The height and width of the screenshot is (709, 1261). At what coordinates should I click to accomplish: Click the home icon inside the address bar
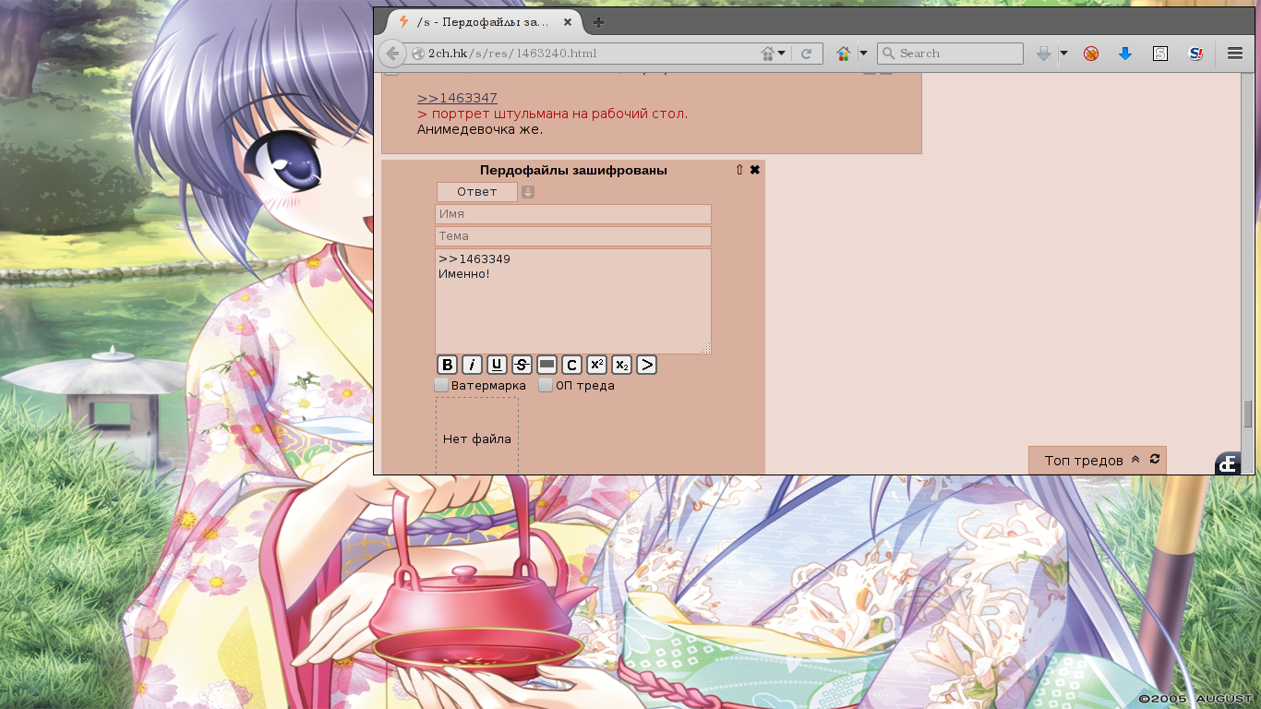(x=767, y=54)
